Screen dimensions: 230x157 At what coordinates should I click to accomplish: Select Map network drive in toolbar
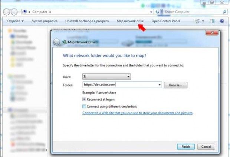(x=130, y=21)
